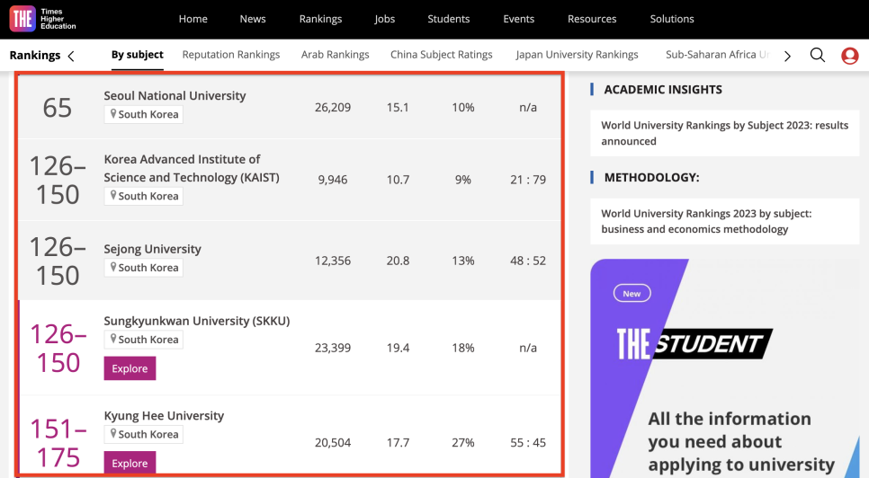Click South Korea tag under Kyung Hee
Viewport: 869px width, 478px height.
coord(144,434)
